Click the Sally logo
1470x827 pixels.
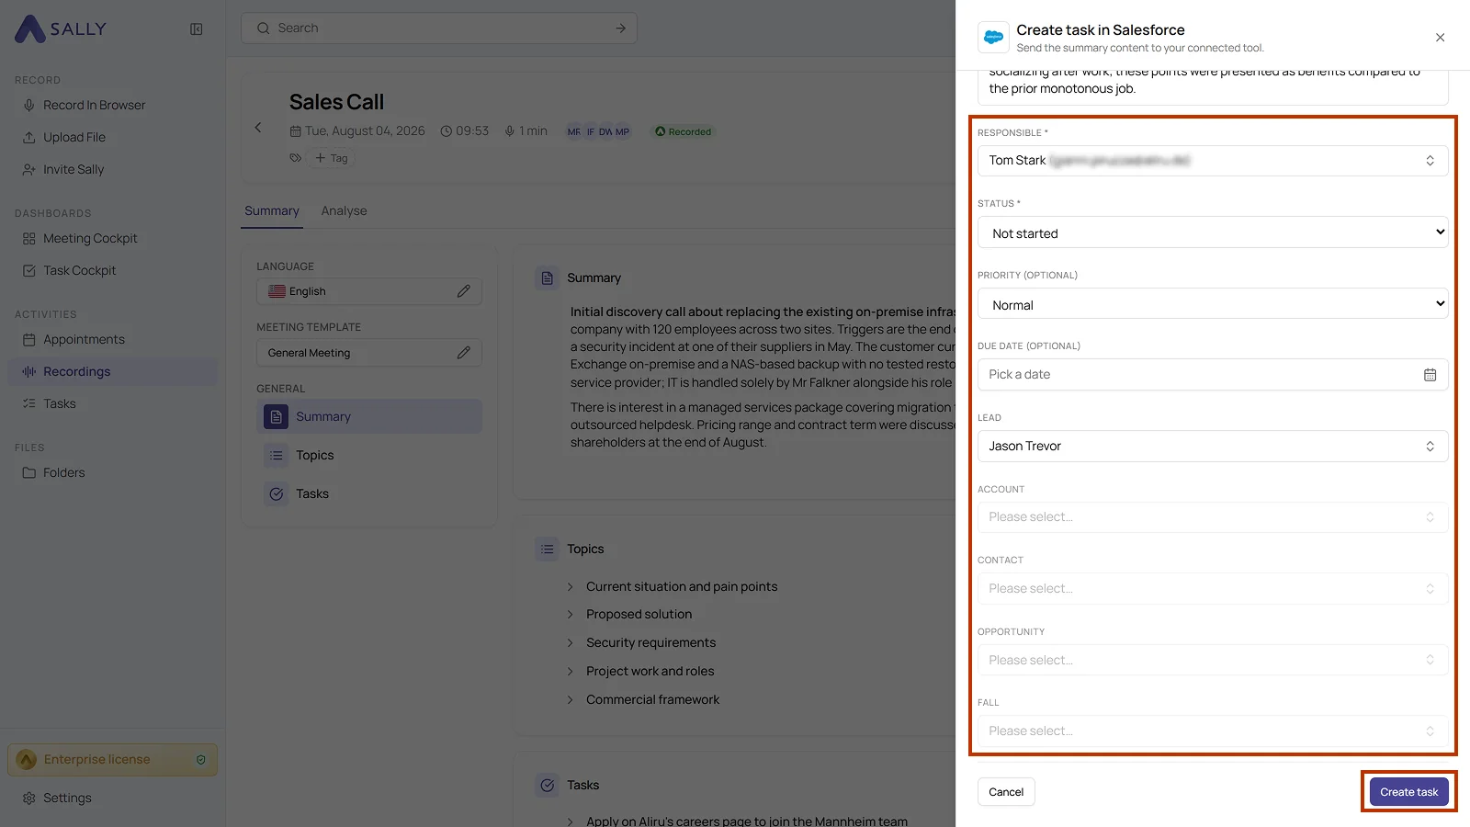61,28
